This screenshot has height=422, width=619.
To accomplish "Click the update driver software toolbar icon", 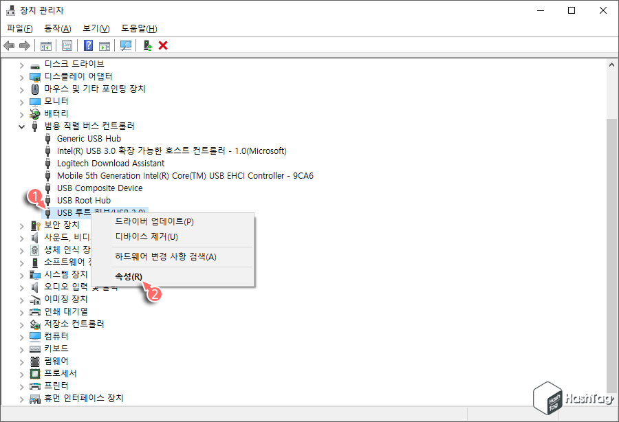I will 146,45.
